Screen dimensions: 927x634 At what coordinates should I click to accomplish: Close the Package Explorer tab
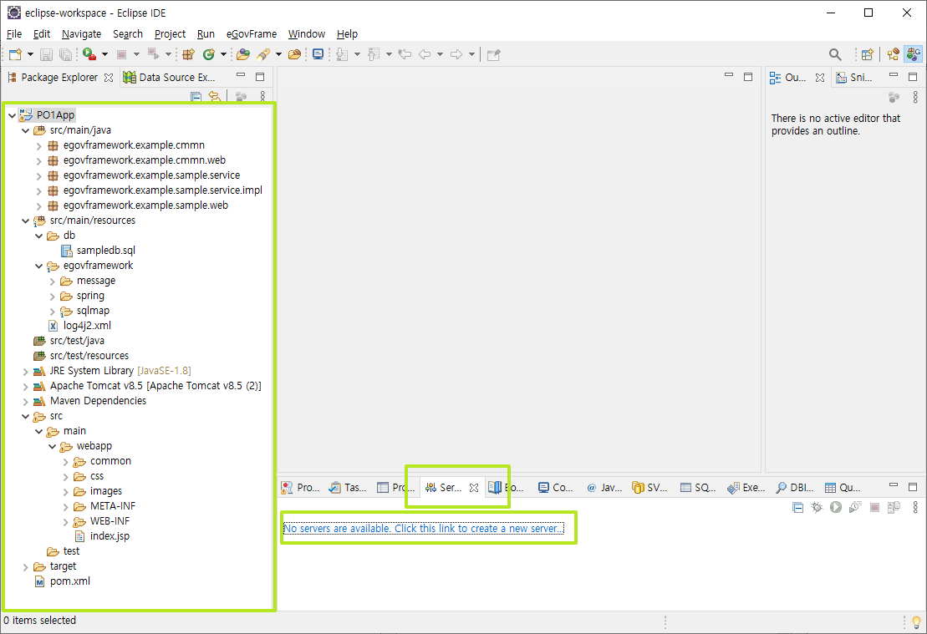coord(108,78)
